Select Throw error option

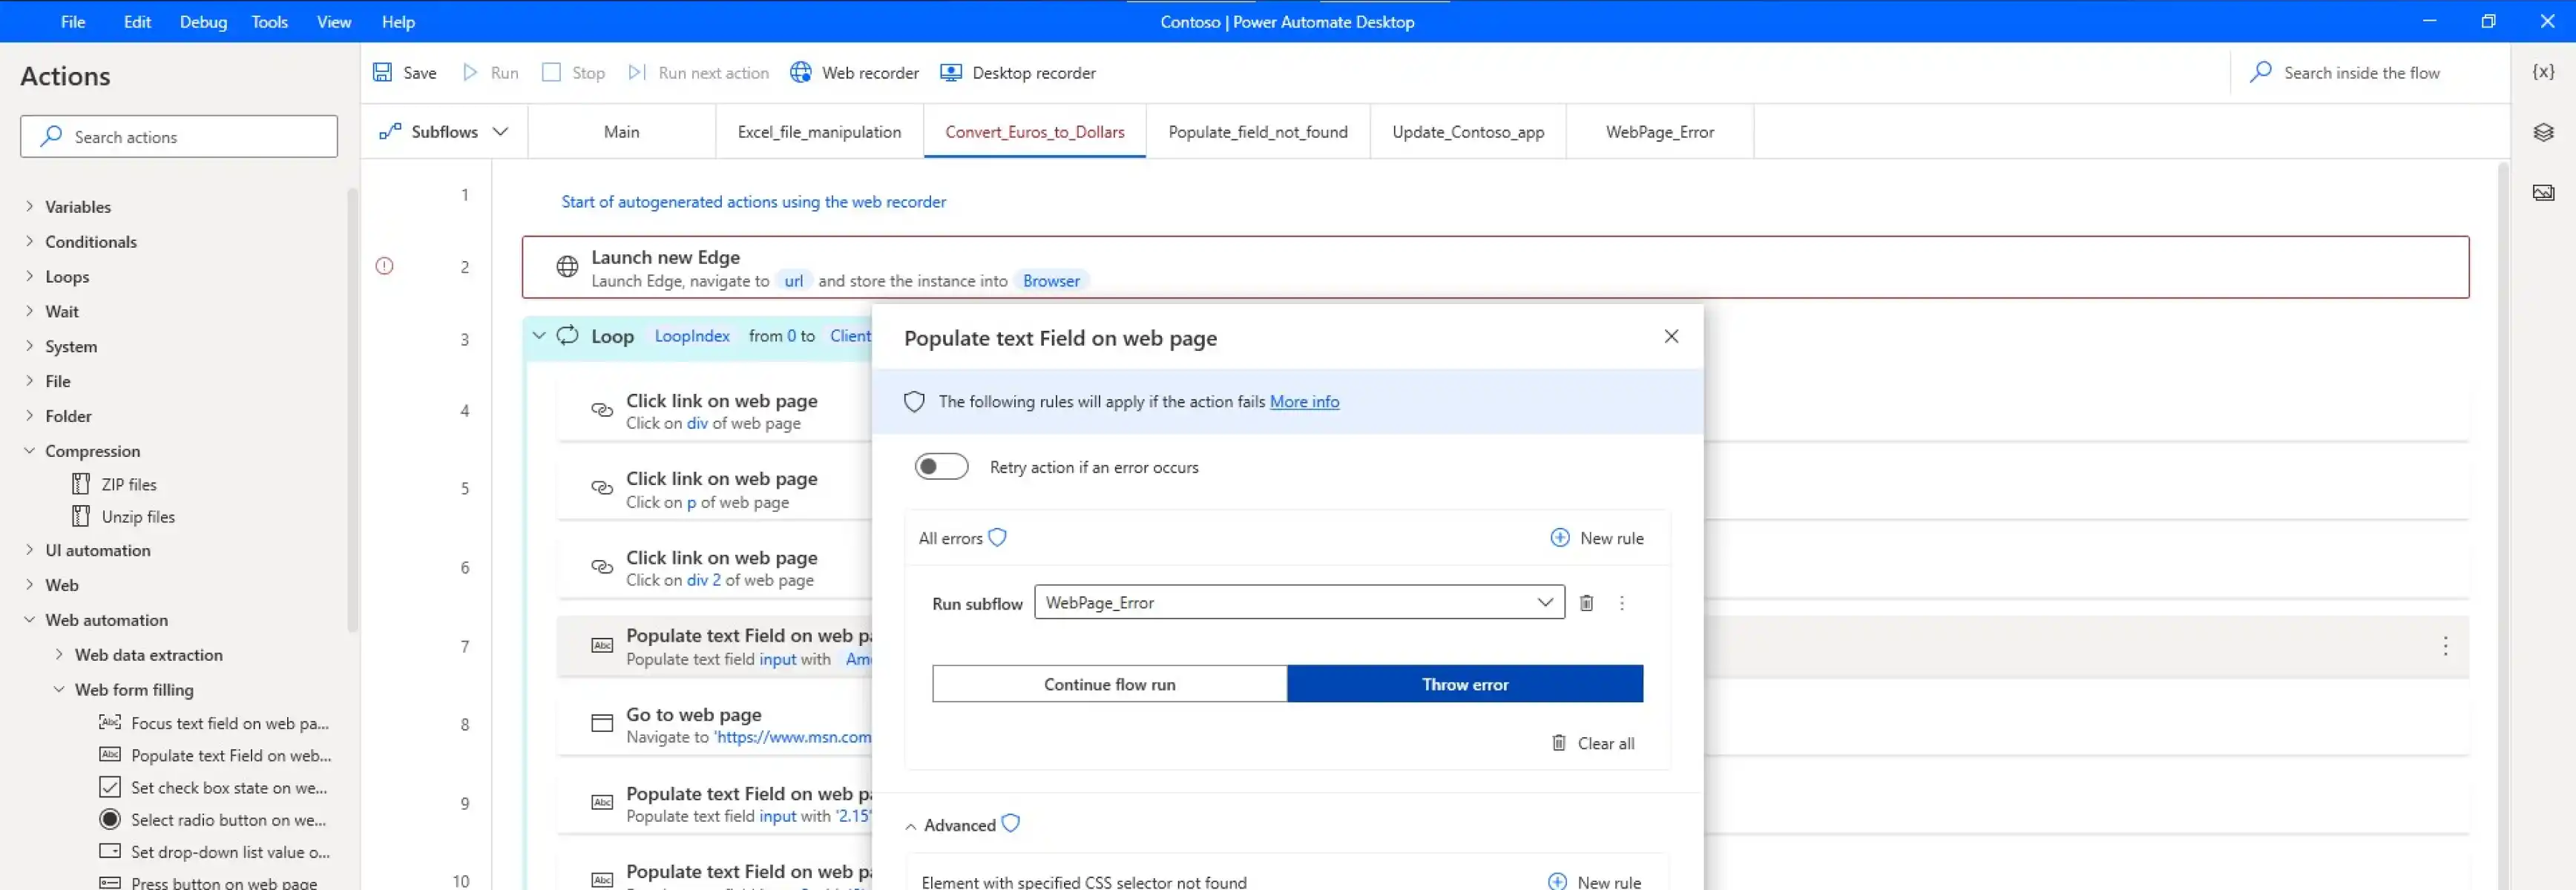[x=1465, y=684]
